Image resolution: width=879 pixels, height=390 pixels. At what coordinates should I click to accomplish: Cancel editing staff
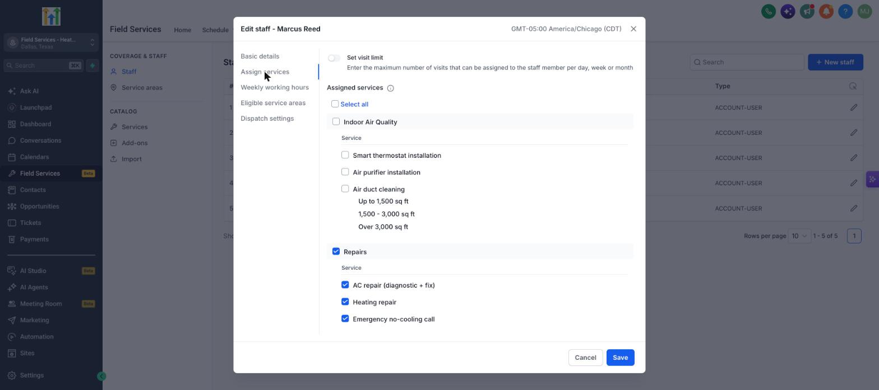pos(585,358)
